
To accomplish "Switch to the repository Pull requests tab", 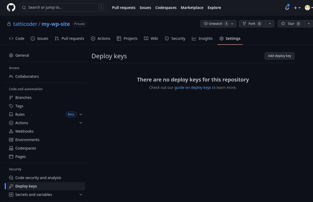I will click(69, 38).
